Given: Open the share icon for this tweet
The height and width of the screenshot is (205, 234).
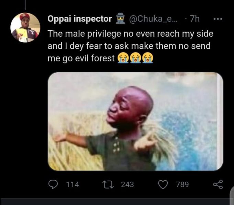Looking at the screenshot, I should point(218,184).
